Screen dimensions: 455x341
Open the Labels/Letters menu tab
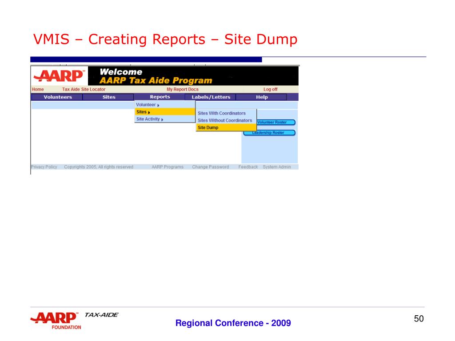(x=211, y=97)
